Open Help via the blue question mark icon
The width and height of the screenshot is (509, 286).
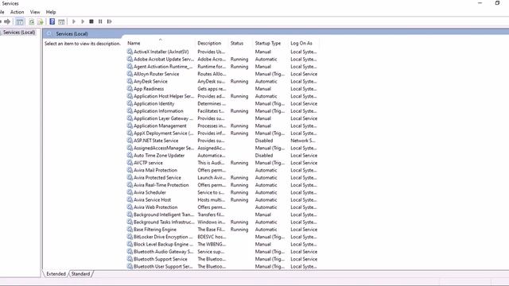tap(52, 21)
